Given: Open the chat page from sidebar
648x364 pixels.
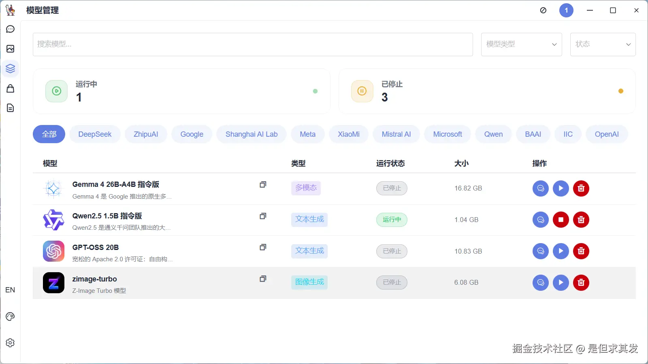Looking at the screenshot, I should 11,29.
